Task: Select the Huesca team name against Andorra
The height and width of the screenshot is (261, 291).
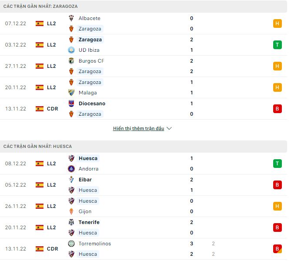Action: (x=88, y=158)
